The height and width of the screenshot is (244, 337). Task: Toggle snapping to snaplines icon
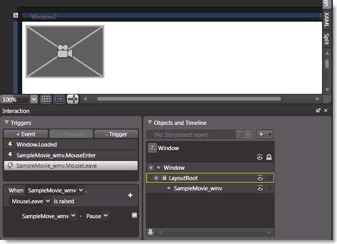pyautogui.click(x=73, y=99)
